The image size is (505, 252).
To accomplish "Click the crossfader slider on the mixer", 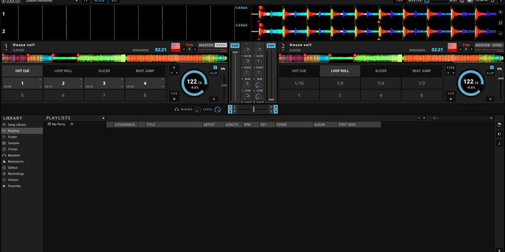I will click(252, 109).
